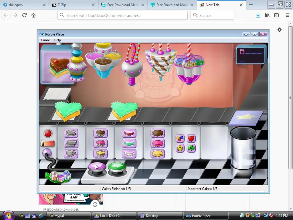Open the Help menu

click(57, 40)
